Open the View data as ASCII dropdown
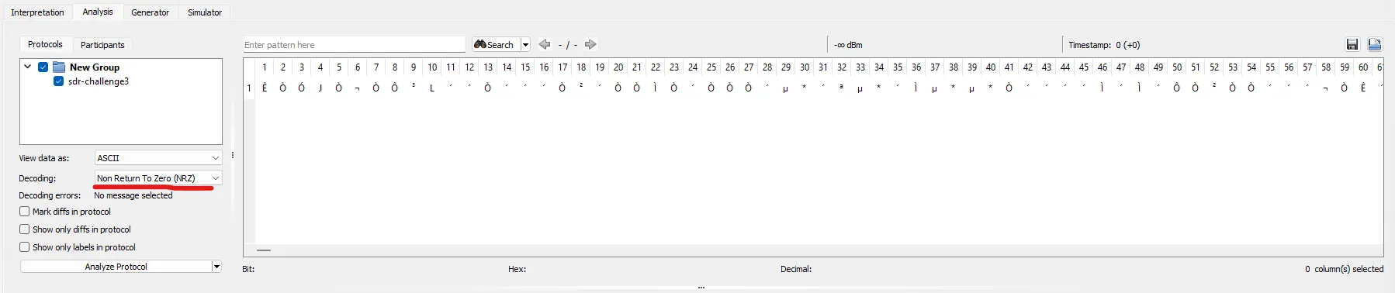This screenshot has height=293, width=1395. tap(158, 158)
